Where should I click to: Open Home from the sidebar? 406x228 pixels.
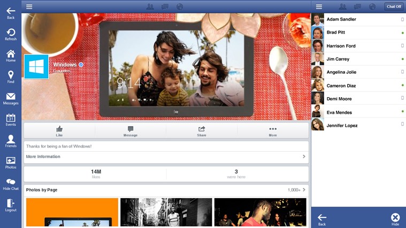[11, 56]
